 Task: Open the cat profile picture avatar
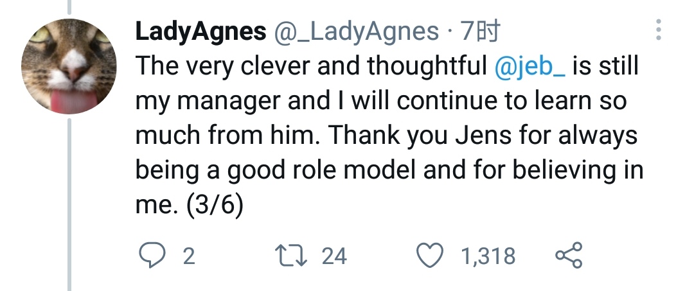point(69,67)
